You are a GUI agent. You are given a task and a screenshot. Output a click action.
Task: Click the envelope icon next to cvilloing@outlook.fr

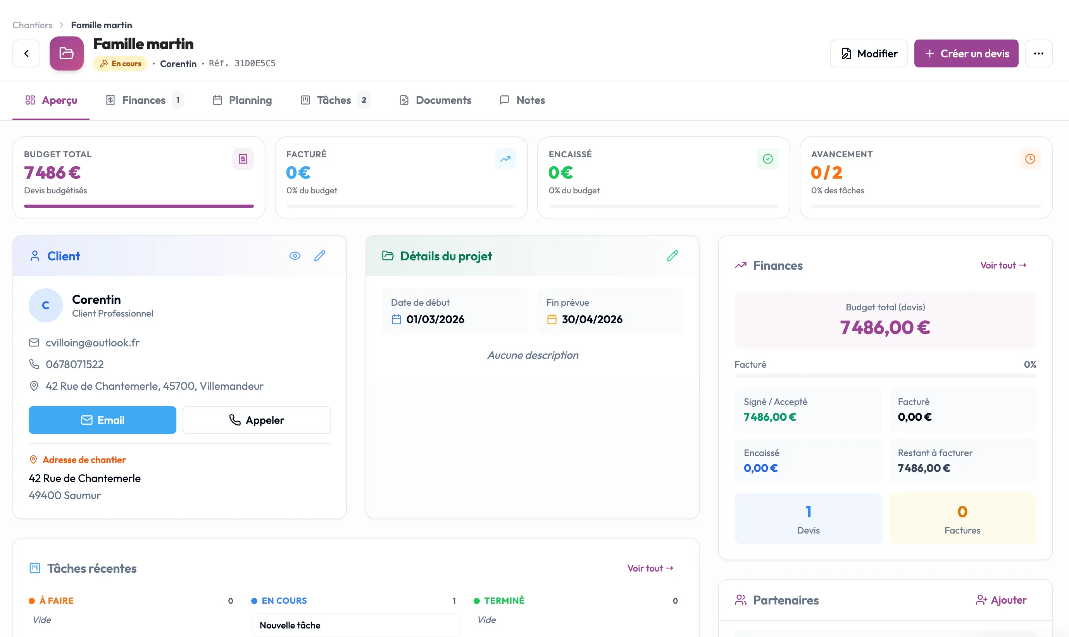pyautogui.click(x=34, y=343)
